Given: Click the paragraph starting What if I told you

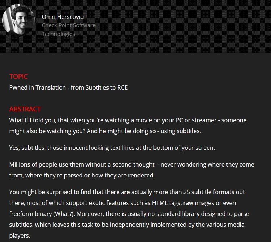Looking at the screenshot, I should [x=128, y=126].
